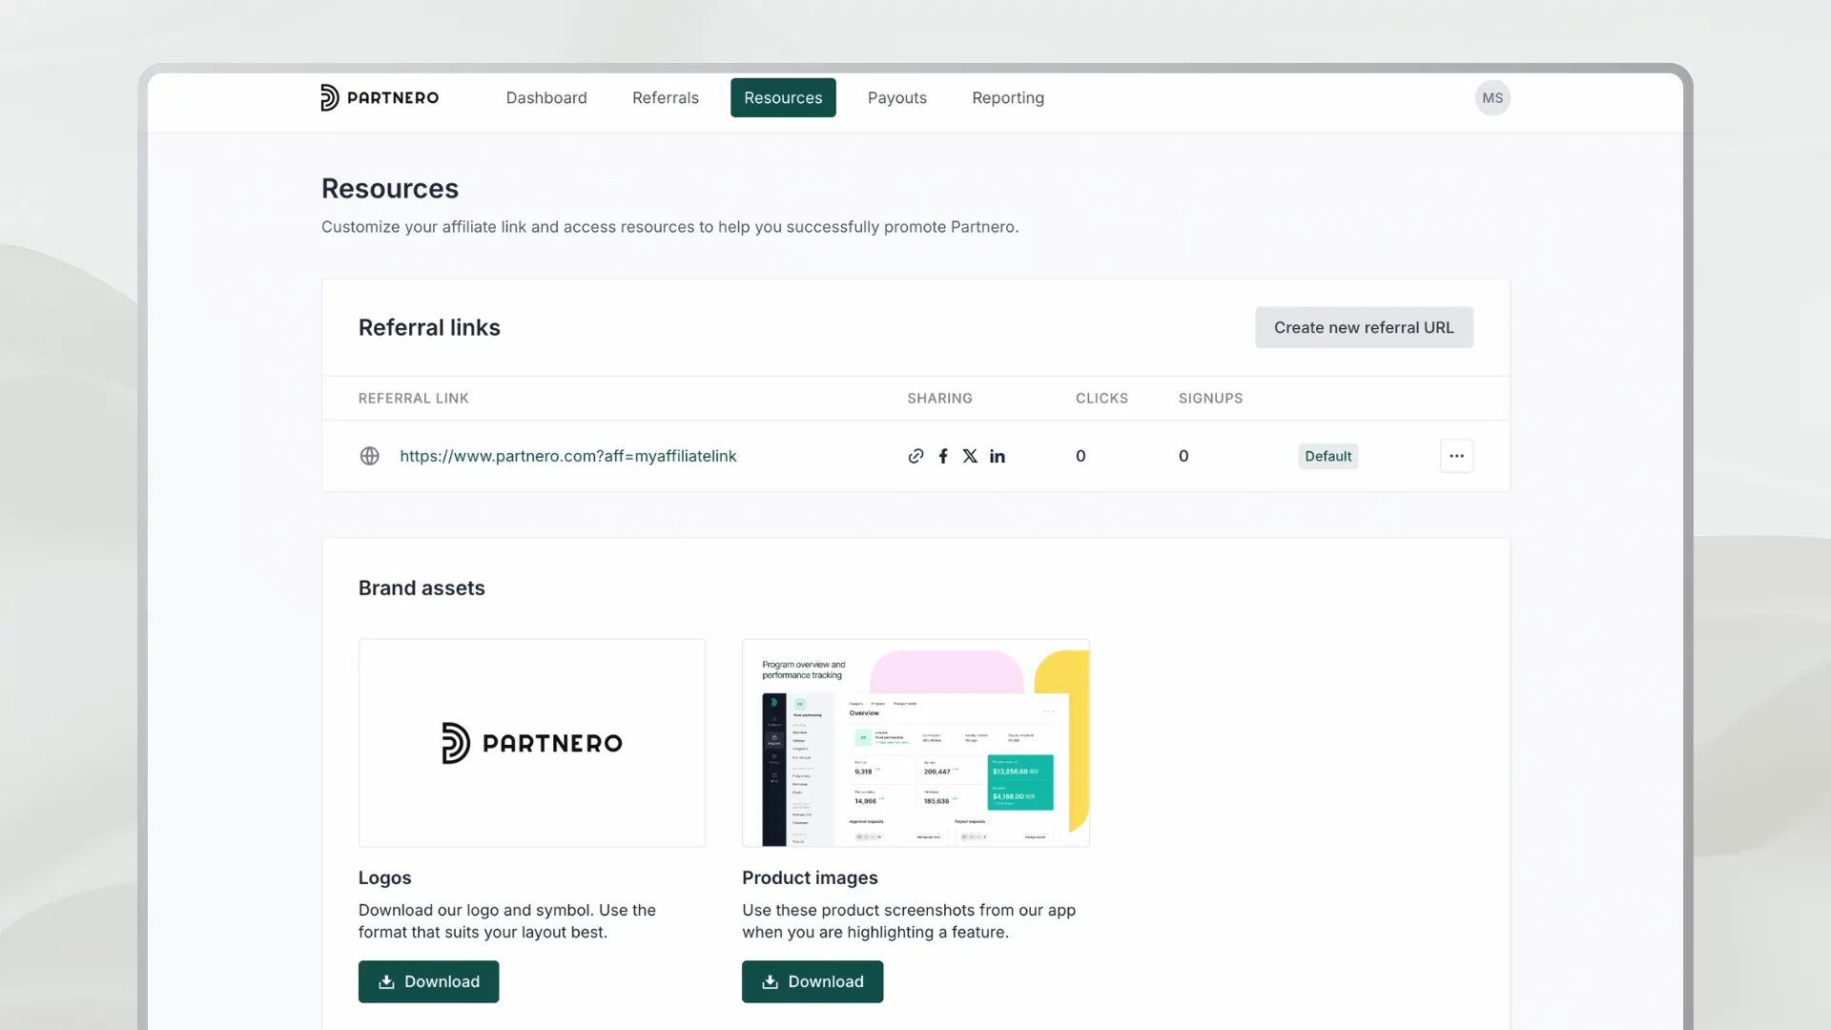Download the Product images assets

click(x=813, y=981)
